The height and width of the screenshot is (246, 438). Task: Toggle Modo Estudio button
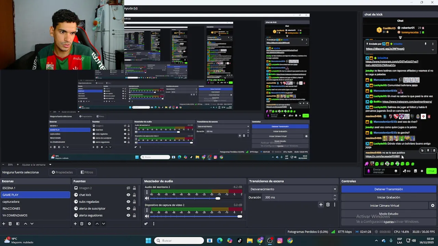(388, 214)
